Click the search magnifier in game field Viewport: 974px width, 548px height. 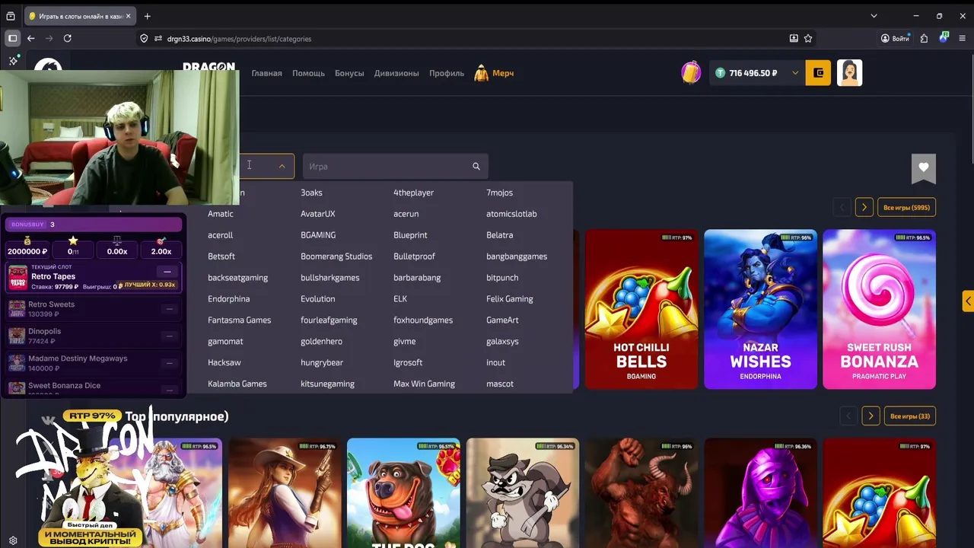tap(476, 166)
